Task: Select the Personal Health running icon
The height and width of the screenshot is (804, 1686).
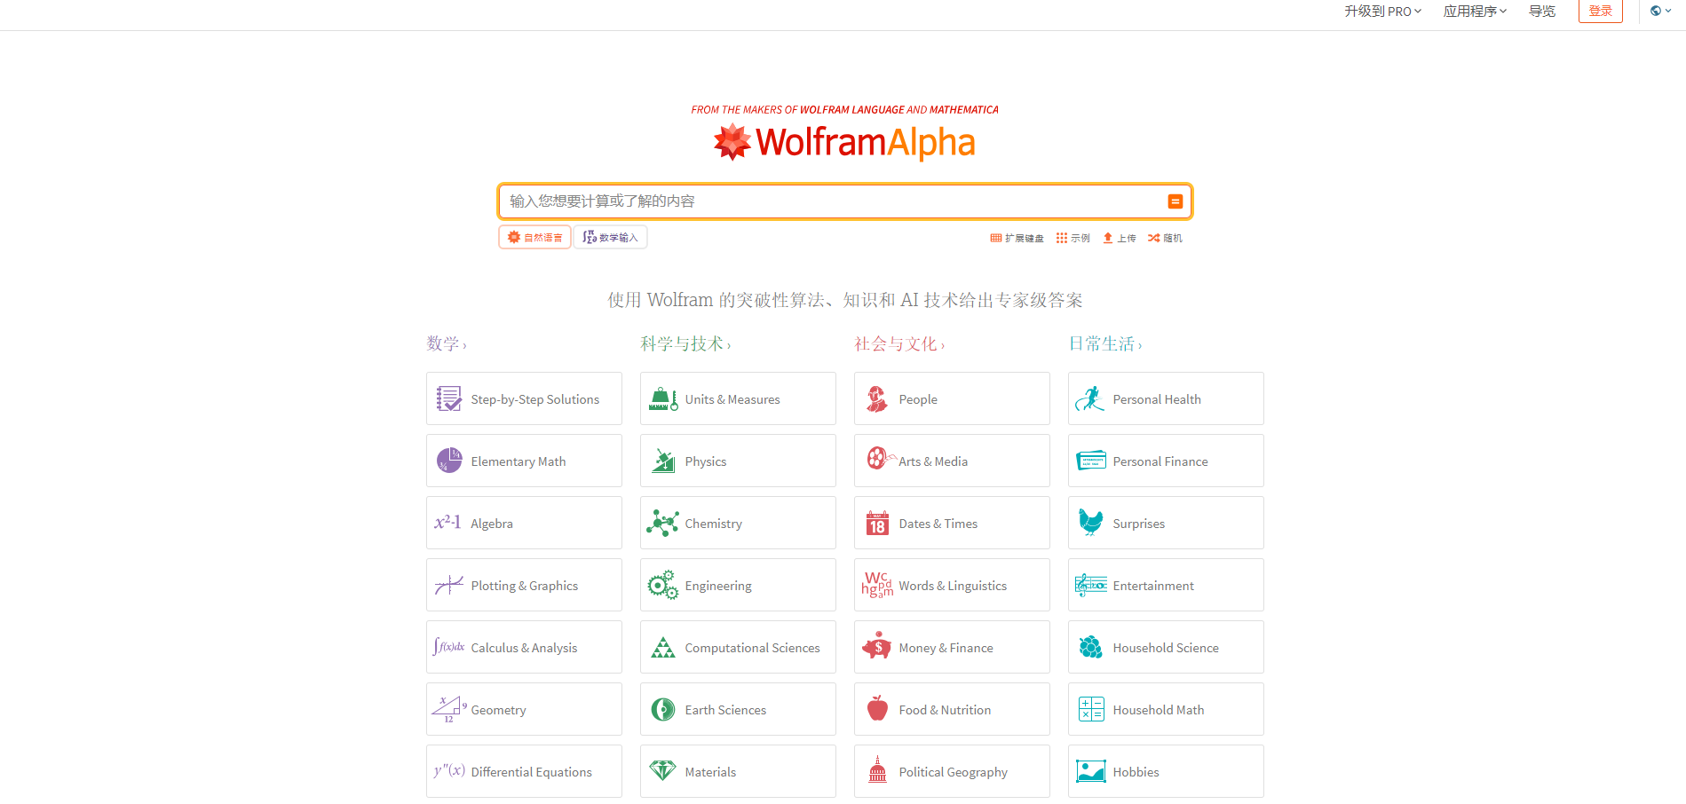Action: 1091,398
